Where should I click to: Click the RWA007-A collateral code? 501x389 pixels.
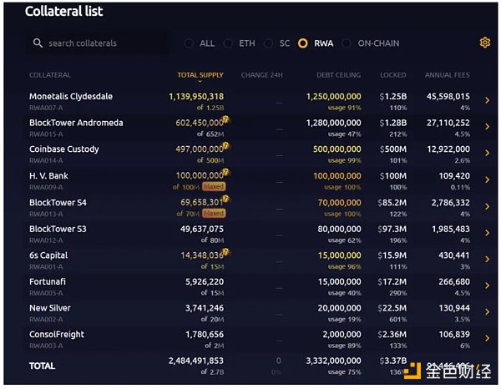pyautogui.click(x=46, y=108)
